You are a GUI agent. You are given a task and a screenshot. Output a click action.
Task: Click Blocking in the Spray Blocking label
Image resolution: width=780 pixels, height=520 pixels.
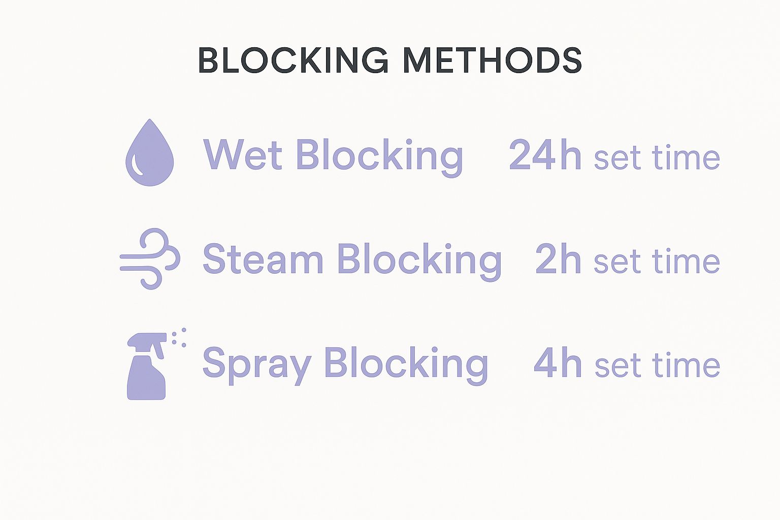[406, 365]
